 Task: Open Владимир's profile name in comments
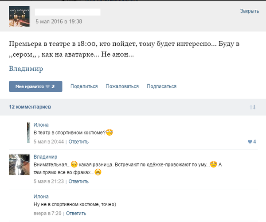pyautogui.click(x=46, y=157)
